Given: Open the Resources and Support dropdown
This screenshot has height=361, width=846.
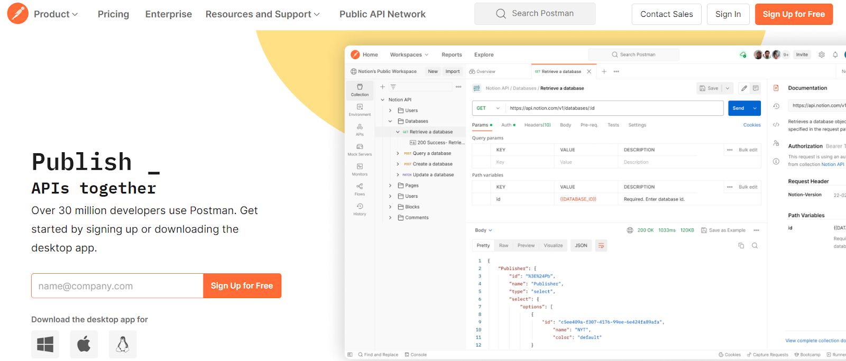Looking at the screenshot, I should 263,14.
